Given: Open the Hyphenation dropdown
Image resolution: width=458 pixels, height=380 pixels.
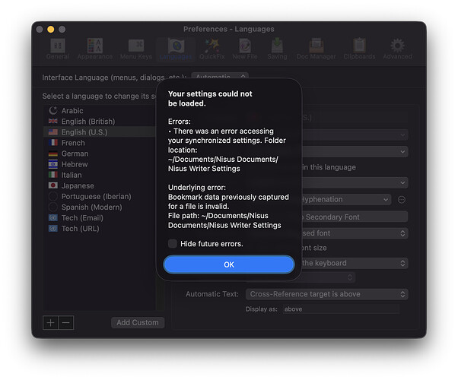Looking at the screenshot, I should [346, 200].
